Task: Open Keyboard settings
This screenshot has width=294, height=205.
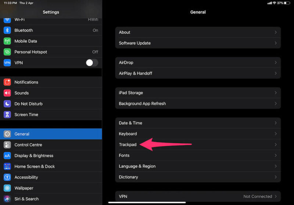Action: 128,134
